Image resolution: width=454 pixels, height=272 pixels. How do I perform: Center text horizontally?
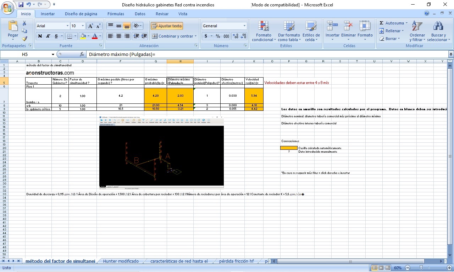coord(119,36)
